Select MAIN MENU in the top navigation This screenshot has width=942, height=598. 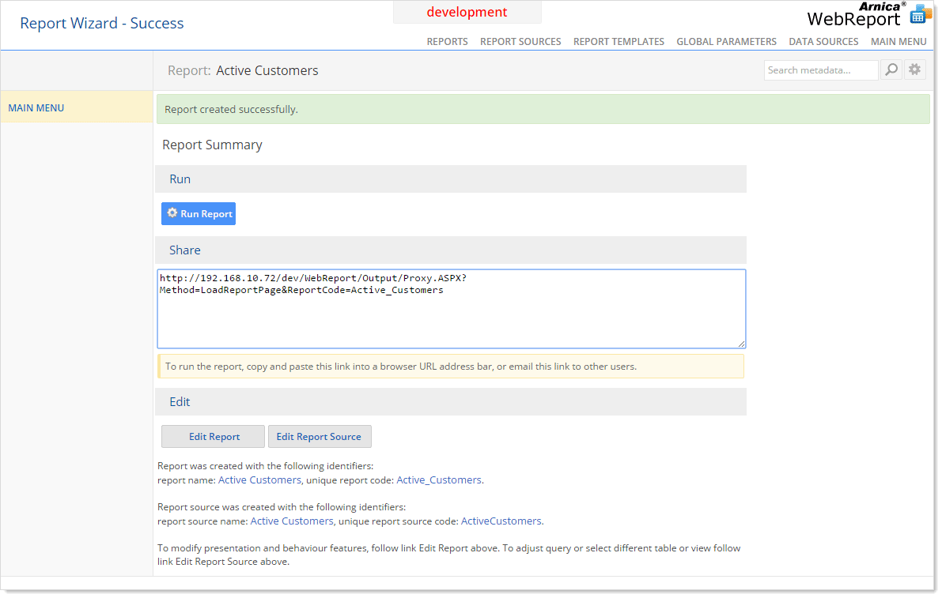898,41
